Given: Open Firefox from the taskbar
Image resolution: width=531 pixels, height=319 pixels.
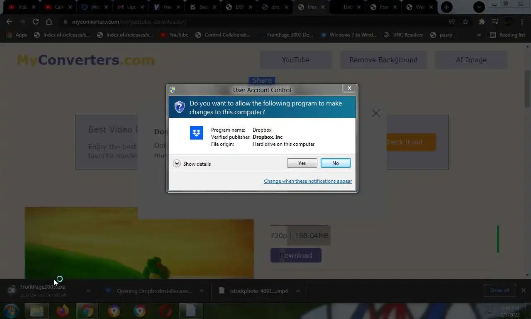Looking at the screenshot, I should click(63, 311).
